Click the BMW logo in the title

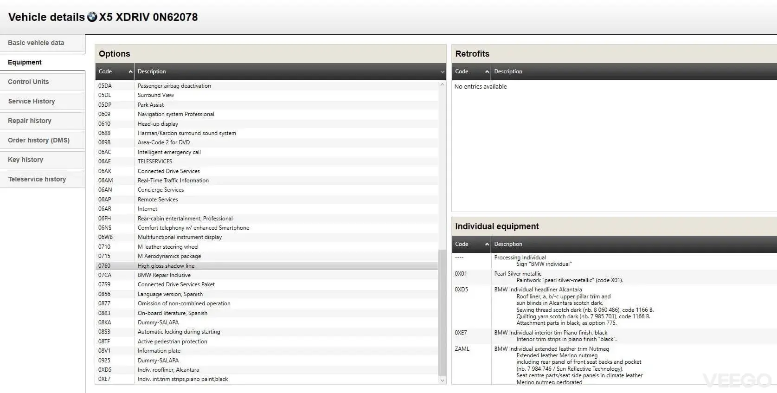(x=92, y=17)
